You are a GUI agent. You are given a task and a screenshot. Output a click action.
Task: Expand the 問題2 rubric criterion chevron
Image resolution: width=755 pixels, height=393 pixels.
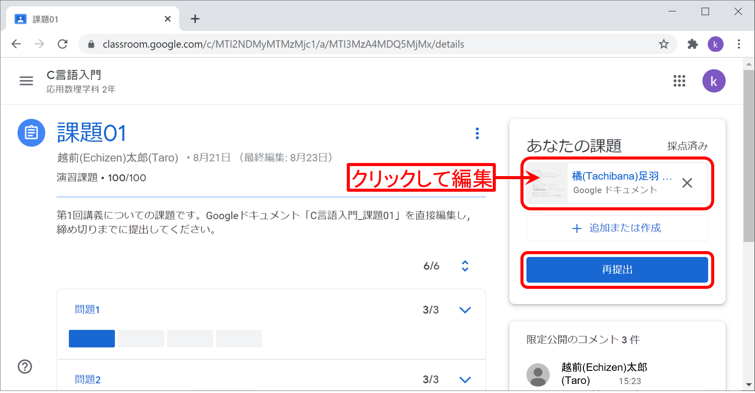(x=465, y=379)
